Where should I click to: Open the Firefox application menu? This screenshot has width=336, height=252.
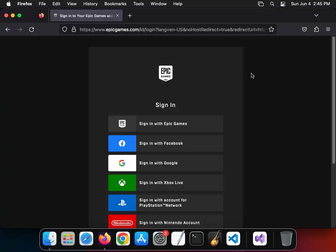[25, 4]
